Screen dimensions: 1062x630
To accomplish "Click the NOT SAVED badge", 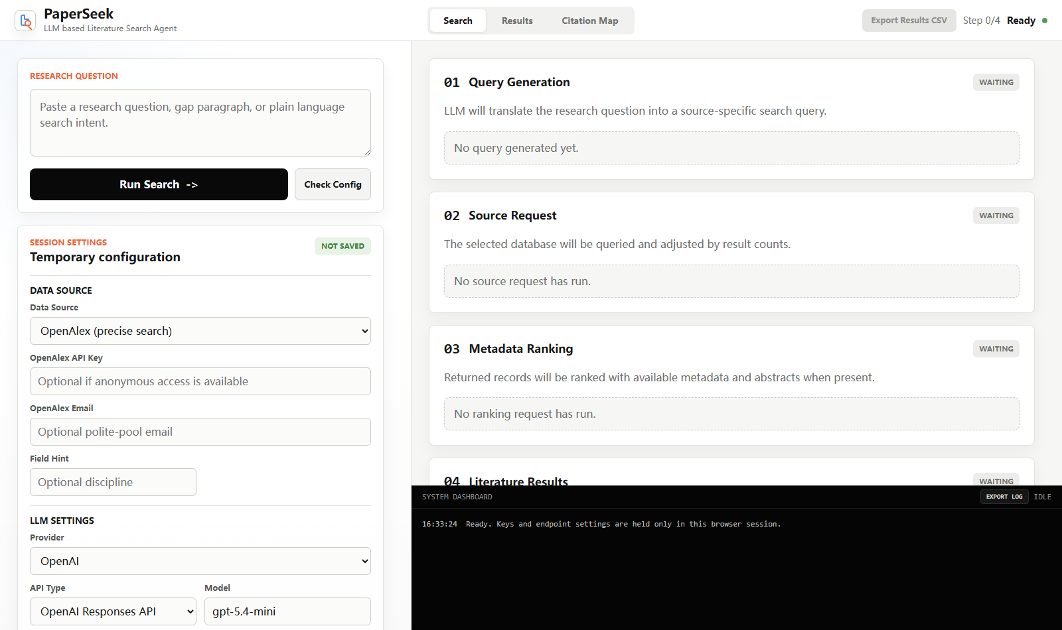I will point(342,246).
